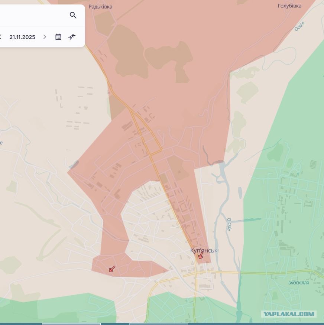The height and width of the screenshot is (325, 324).
Task: Click the search magnifier icon
Action: pyautogui.click(x=73, y=15)
